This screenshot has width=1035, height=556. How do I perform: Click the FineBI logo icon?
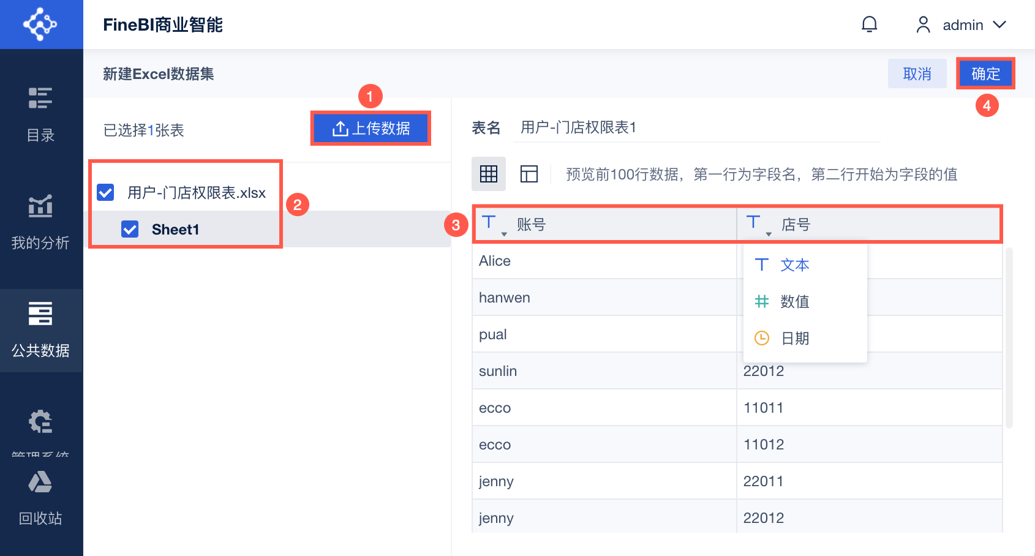click(40, 24)
